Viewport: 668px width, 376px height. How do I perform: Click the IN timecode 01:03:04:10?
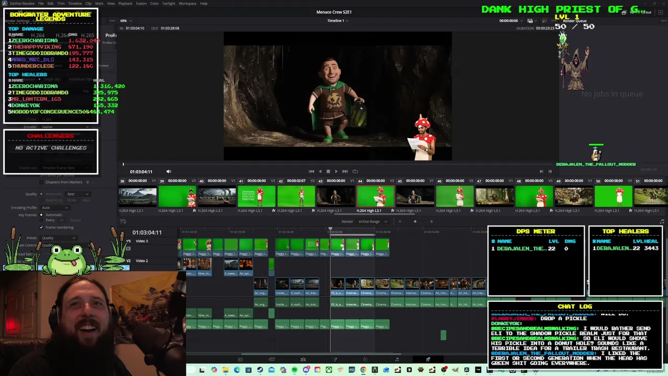(x=135, y=28)
